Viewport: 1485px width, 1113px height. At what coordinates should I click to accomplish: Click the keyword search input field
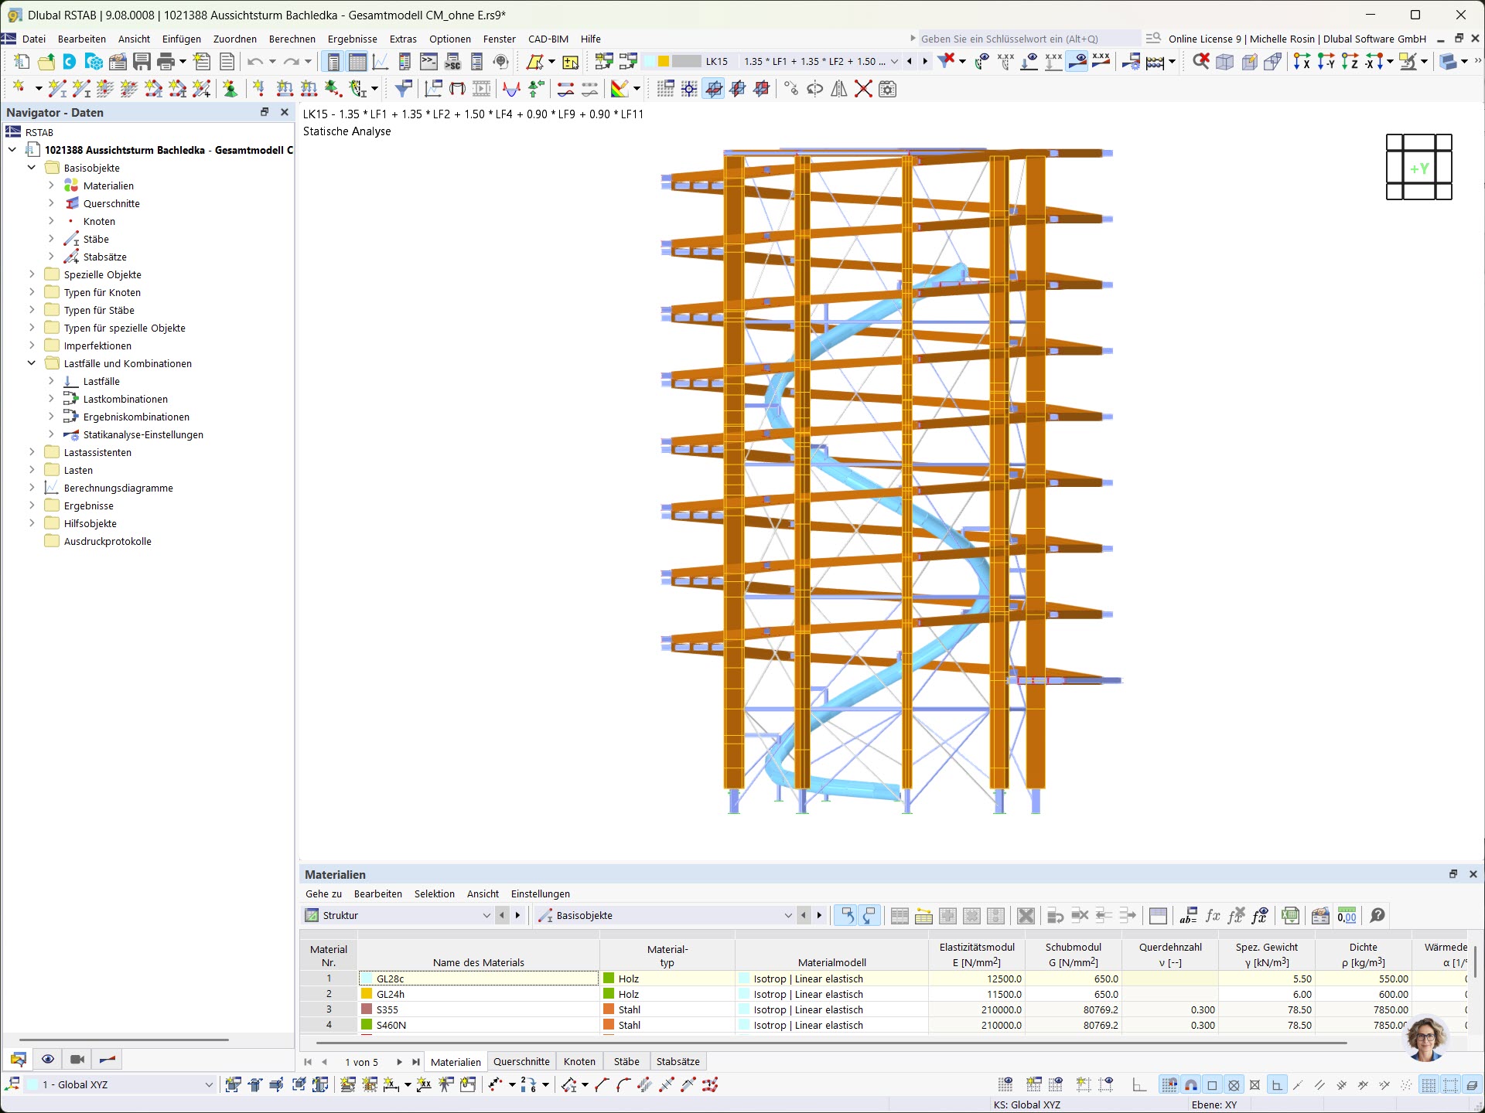click(1027, 39)
